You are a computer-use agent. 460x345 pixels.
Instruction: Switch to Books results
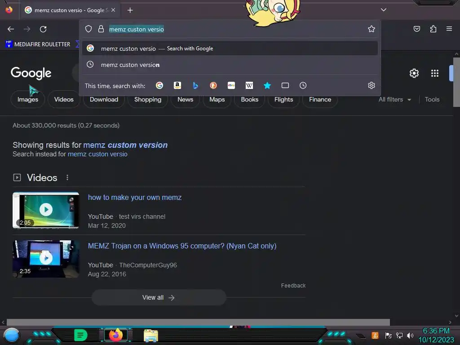click(x=250, y=99)
